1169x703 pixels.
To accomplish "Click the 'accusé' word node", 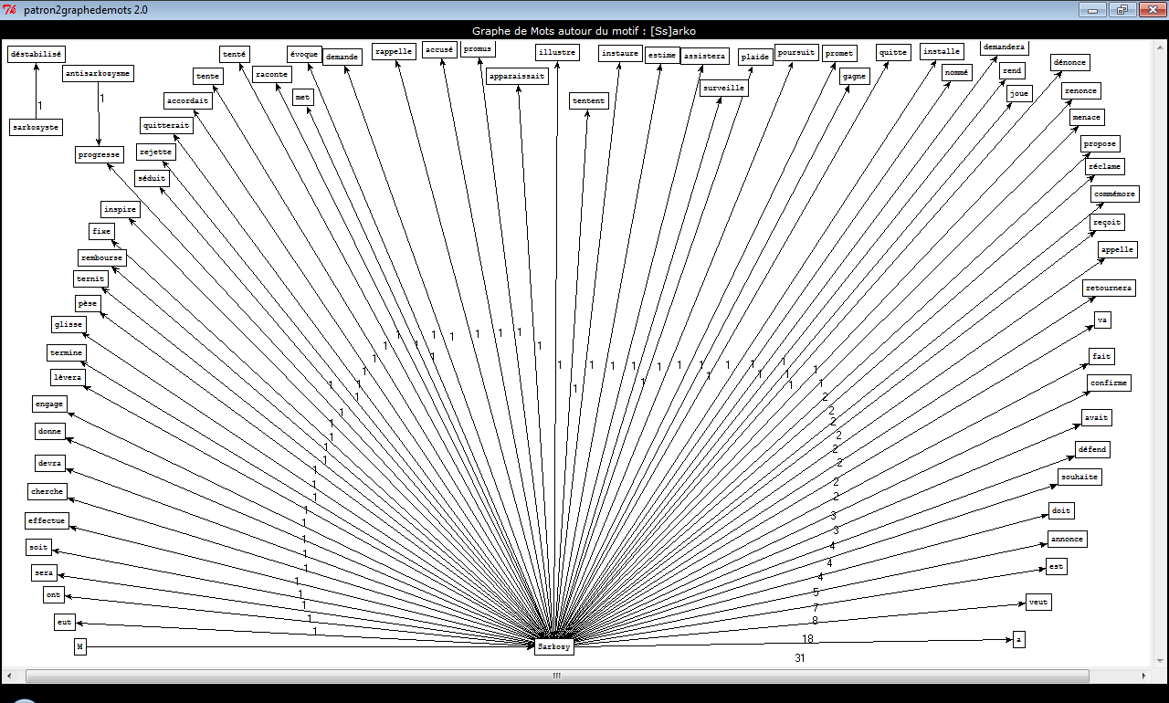I will pos(439,50).
